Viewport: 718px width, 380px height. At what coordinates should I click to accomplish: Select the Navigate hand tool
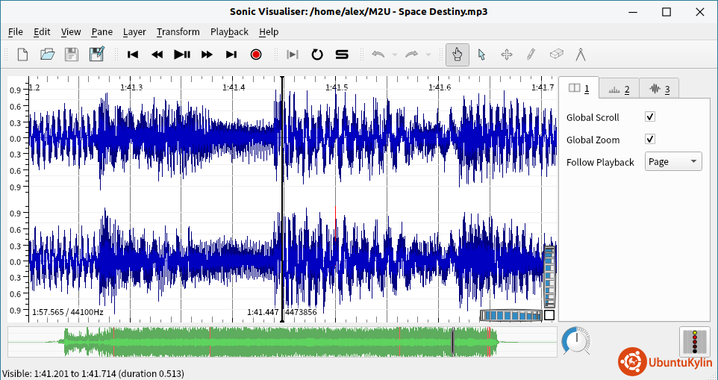point(458,54)
